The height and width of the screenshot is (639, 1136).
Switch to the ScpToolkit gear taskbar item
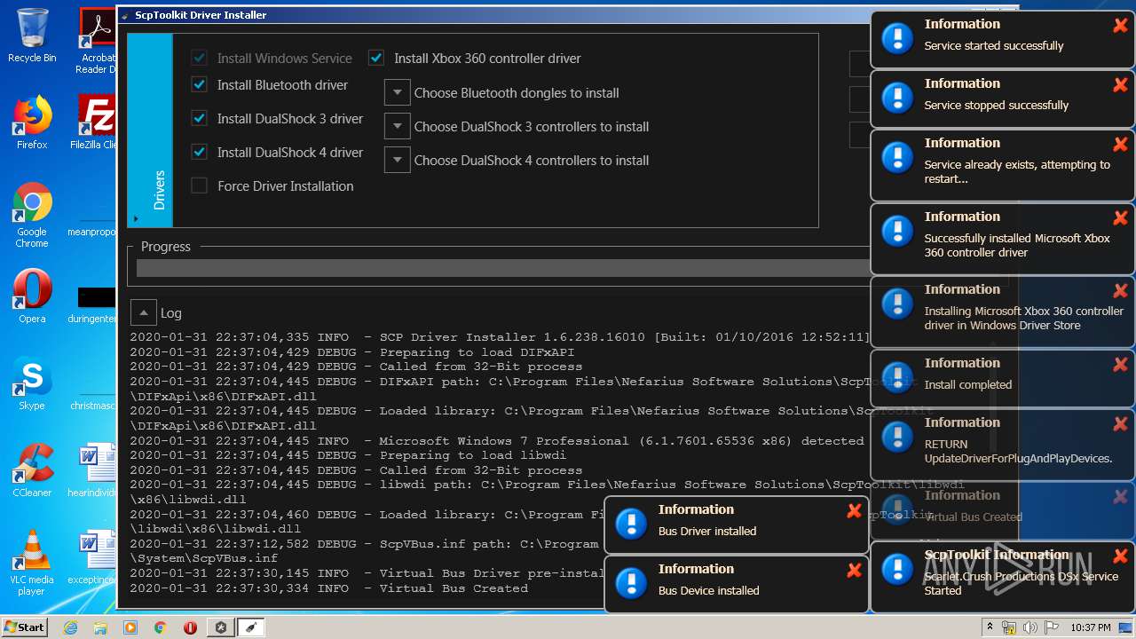click(x=221, y=627)
